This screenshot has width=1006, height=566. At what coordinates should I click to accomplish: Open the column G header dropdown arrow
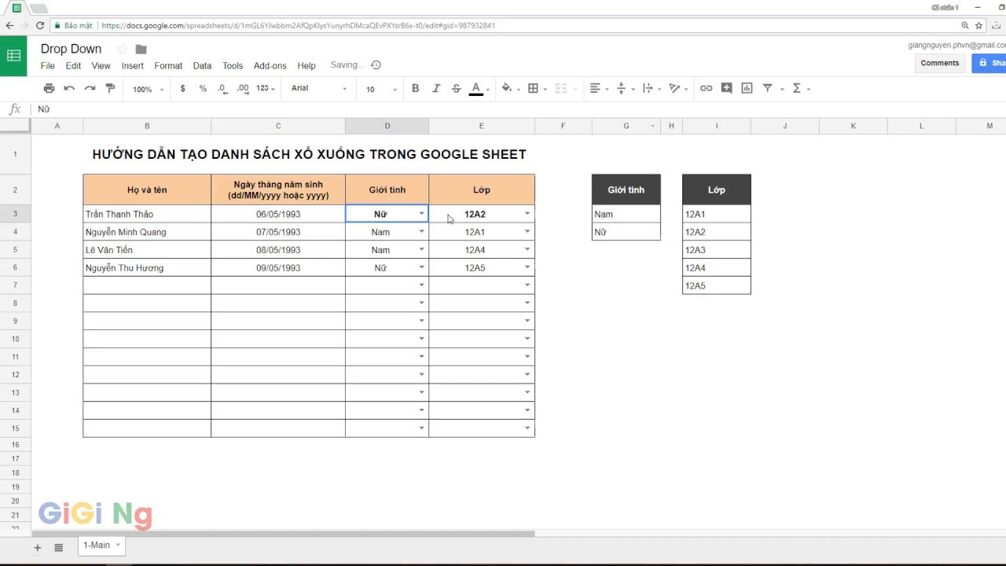click(x=653, y=126)
